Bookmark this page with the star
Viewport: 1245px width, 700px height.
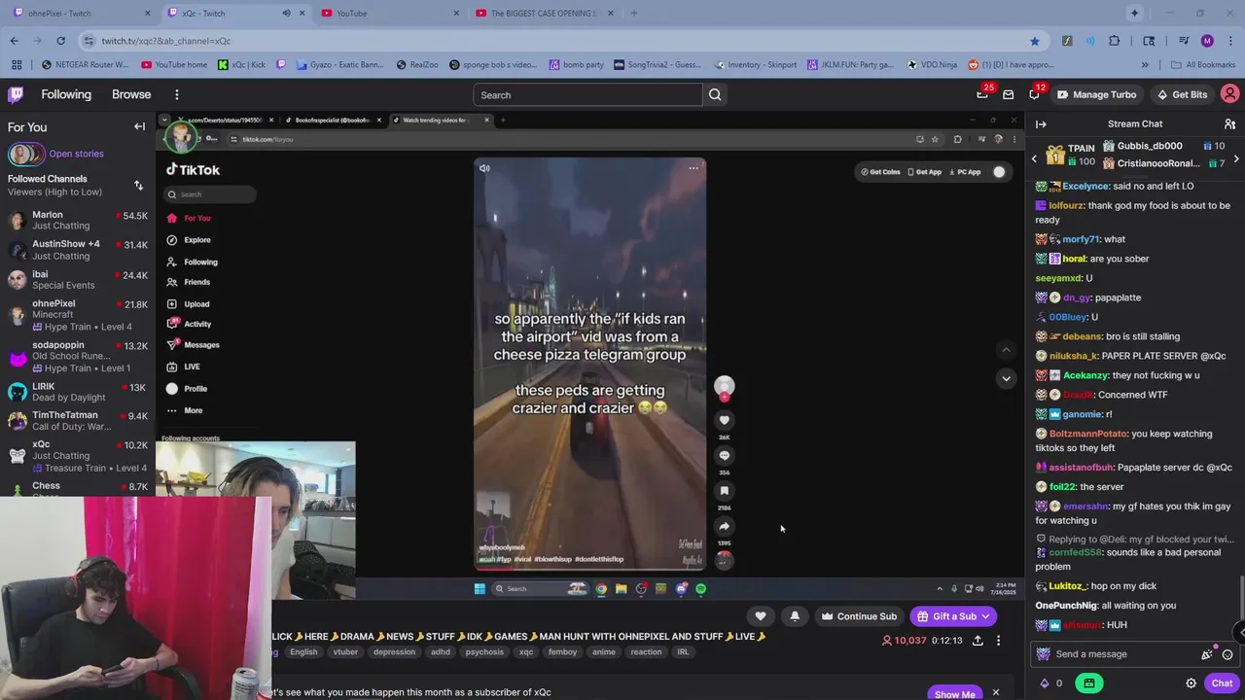[1035, 41]
